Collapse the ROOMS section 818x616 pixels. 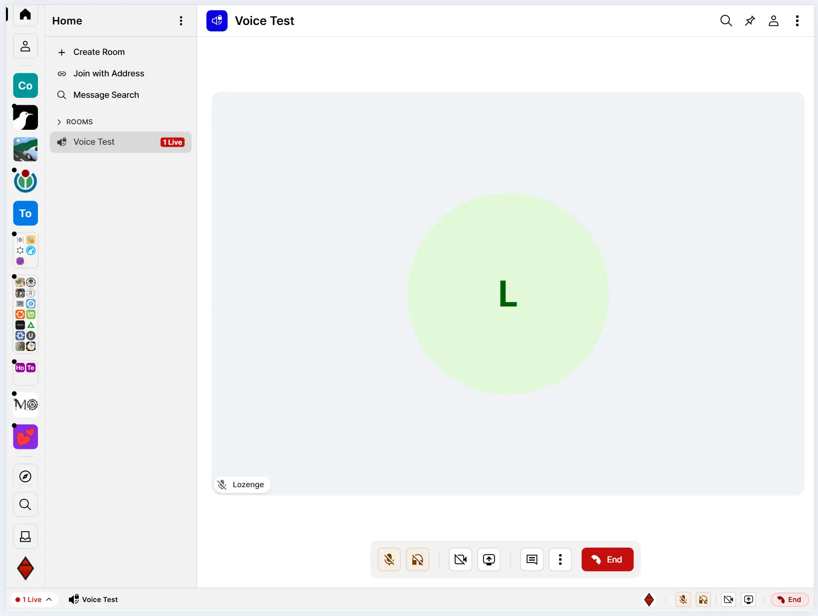58,122
